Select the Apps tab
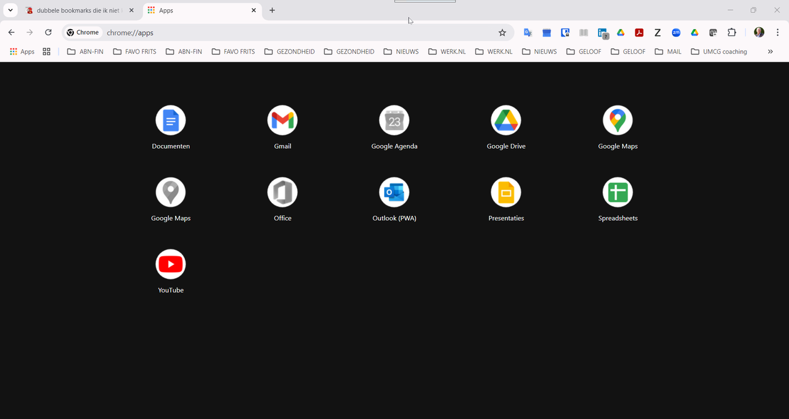Image resolution: width=789 pixels, height=419 pixels. [x=202, y=10]
